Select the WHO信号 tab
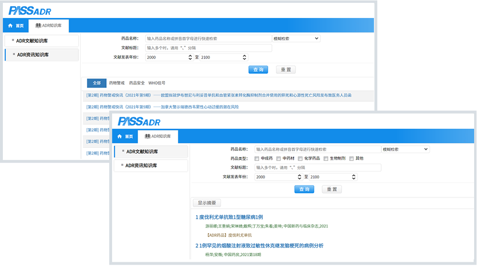The height and width of the screenshot is (267, 477). pos(157,83)
